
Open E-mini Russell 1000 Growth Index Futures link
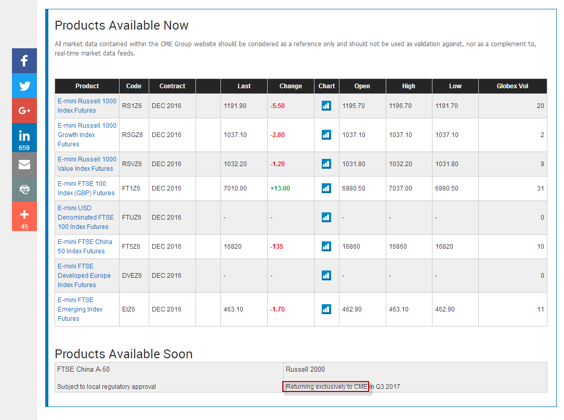[87, 135]
